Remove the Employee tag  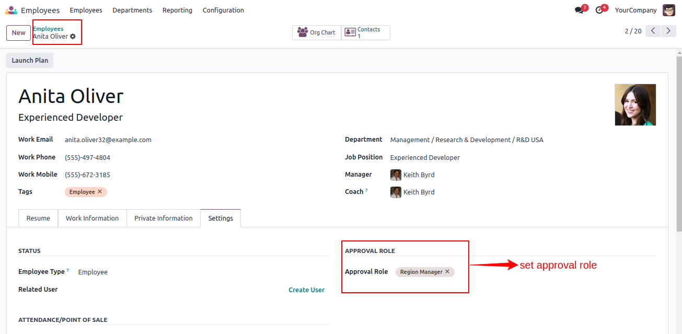100,192
